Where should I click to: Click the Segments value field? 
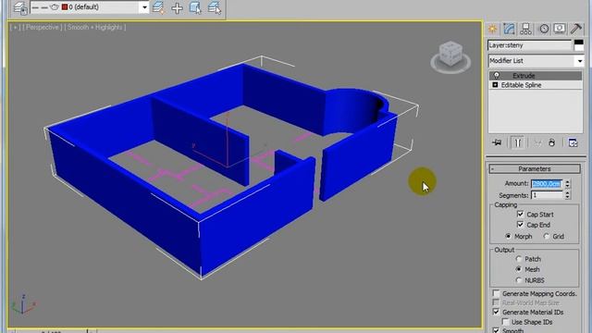(x=547, y=195)
